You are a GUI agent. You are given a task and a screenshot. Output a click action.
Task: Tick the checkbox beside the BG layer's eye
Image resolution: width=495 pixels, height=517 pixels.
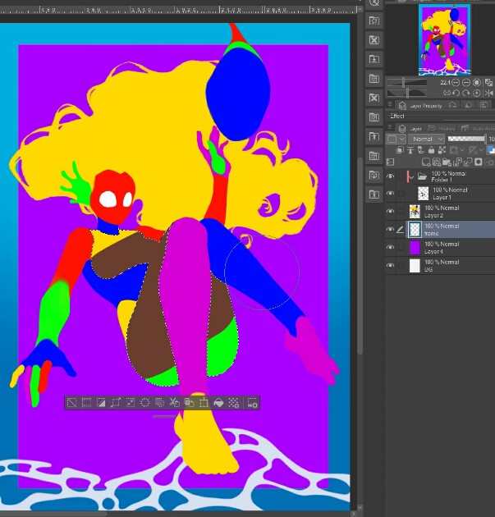pos(401,265)
